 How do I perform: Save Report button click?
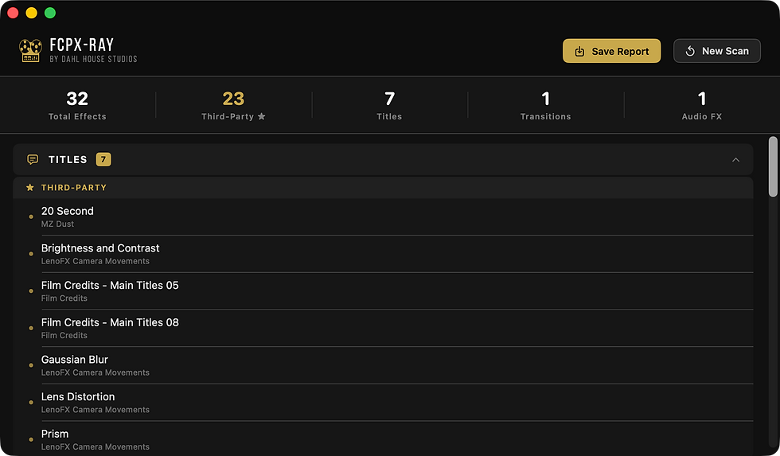611,51
